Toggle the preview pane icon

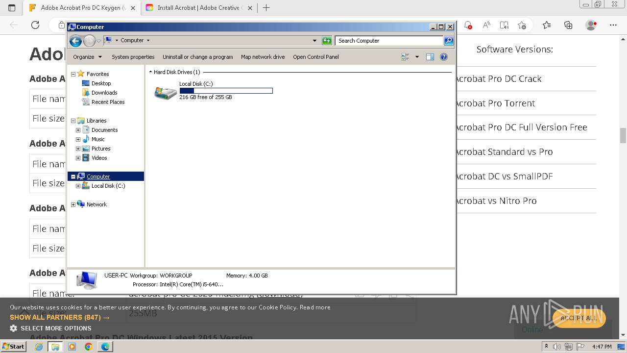[x=430, y=57]
